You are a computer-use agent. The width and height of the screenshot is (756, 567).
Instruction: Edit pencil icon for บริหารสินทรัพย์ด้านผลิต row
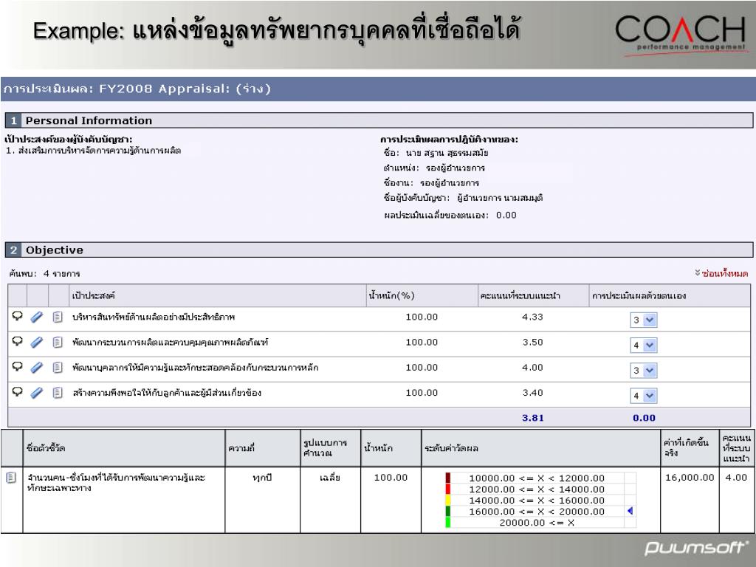37,317
